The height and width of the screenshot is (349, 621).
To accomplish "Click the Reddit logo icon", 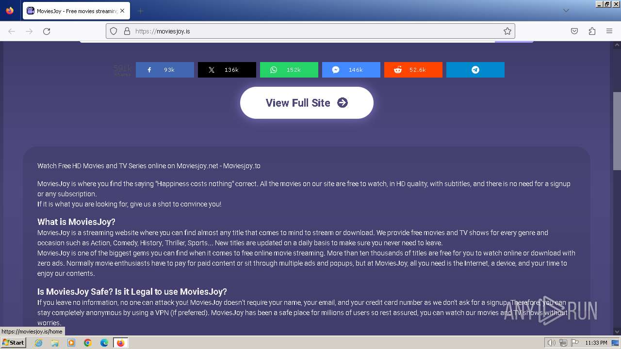I will (x=398, y=70).
